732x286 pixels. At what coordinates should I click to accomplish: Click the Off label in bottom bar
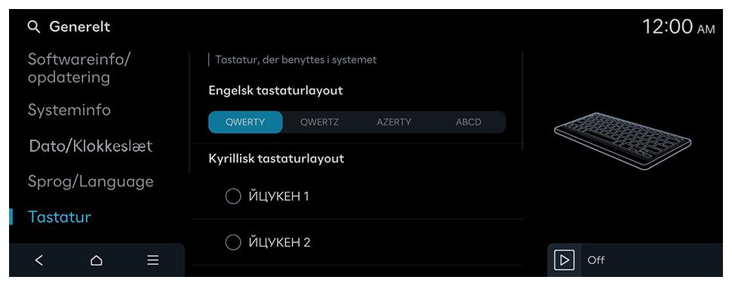click(x=596, y=260)
